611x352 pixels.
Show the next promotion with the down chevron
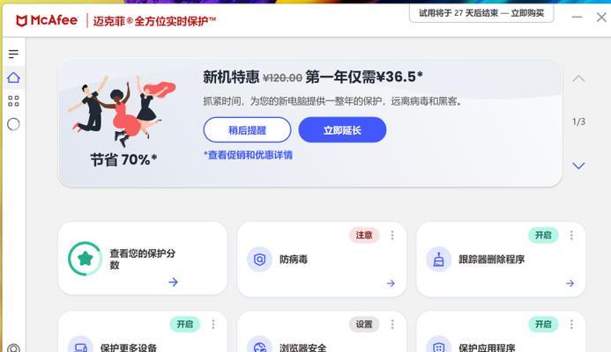[578, 165]
